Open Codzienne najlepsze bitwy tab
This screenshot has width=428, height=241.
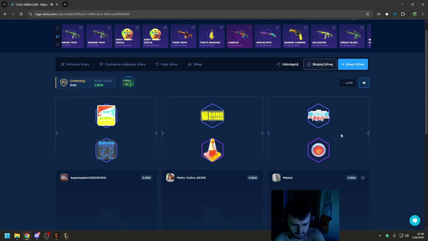(122, 64)
